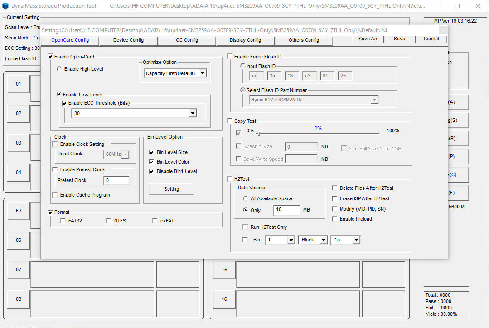Toggle the Format checkbox
This screenshot has height=328, width=489.
(50, 212)
